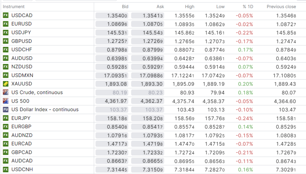The image size is (306, 174).
Task: Click the CFD icon next to US 500
Action: tap(6, 101)
